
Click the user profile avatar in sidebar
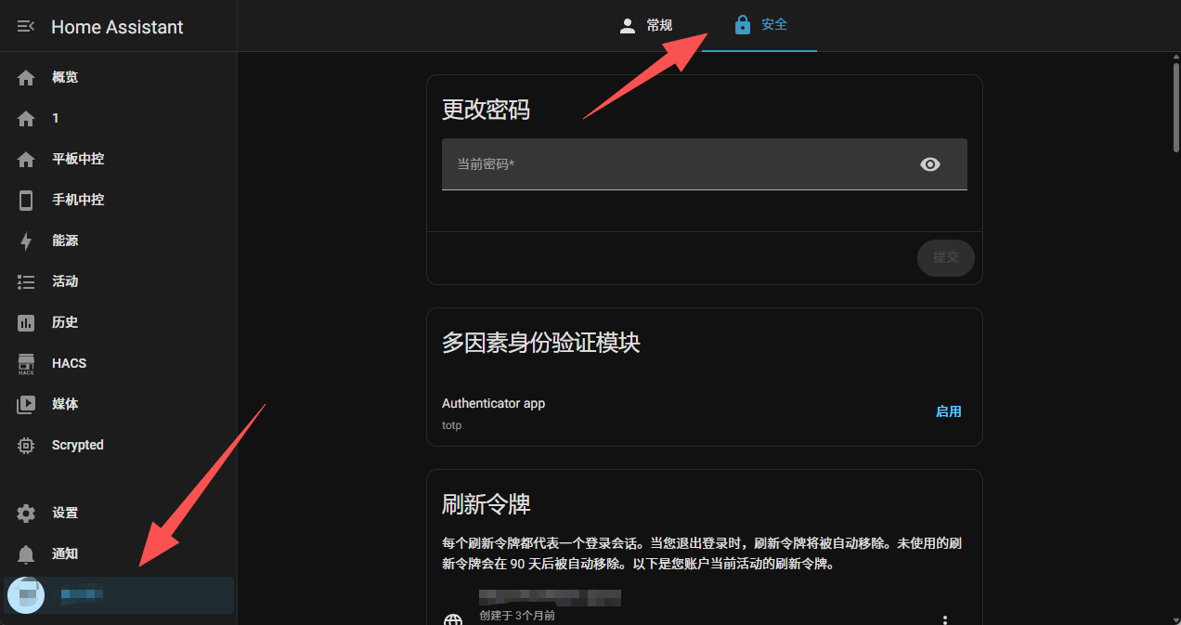(26, 595)
